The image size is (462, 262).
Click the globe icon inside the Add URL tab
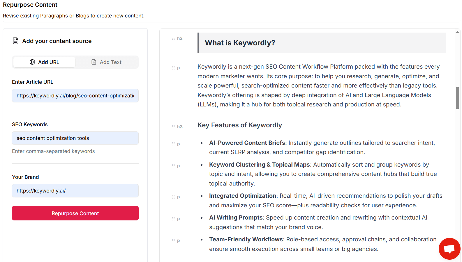[32, 62]
